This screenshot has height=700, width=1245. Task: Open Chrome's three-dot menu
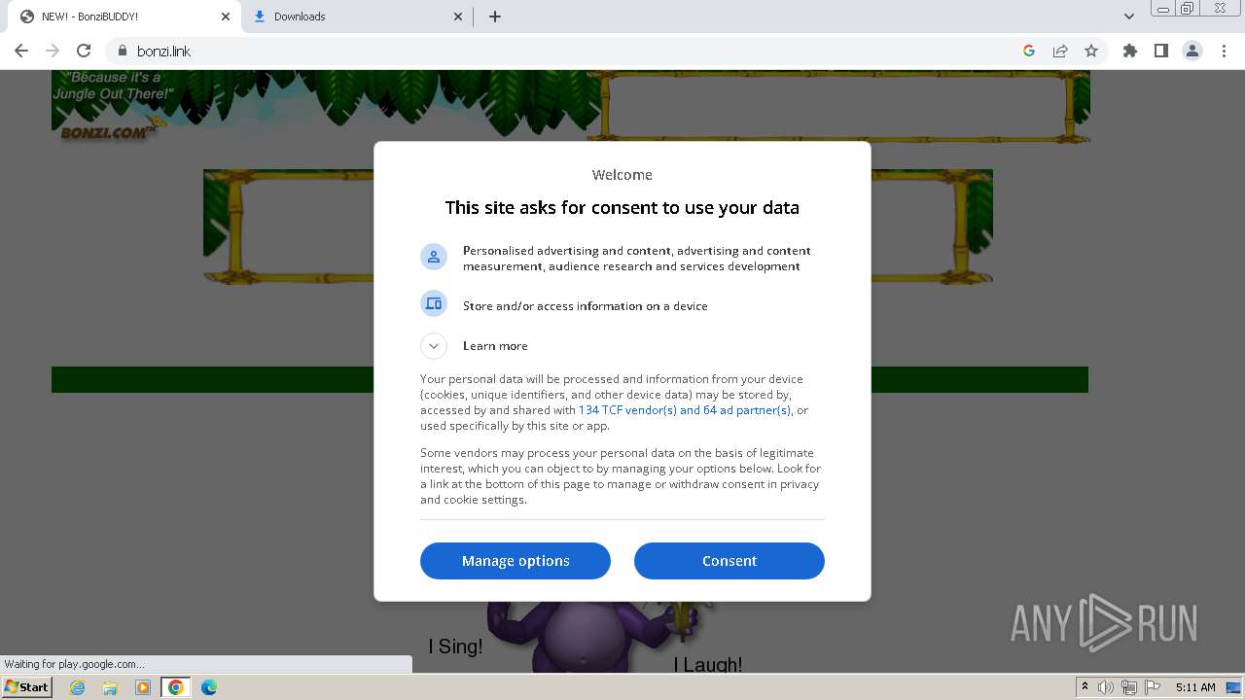coord(1224,51)
